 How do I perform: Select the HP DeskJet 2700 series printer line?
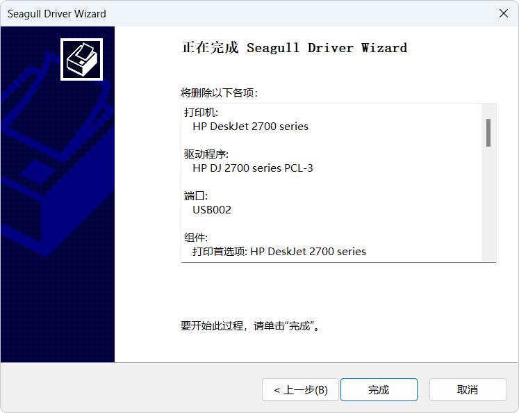coord(250,127)
